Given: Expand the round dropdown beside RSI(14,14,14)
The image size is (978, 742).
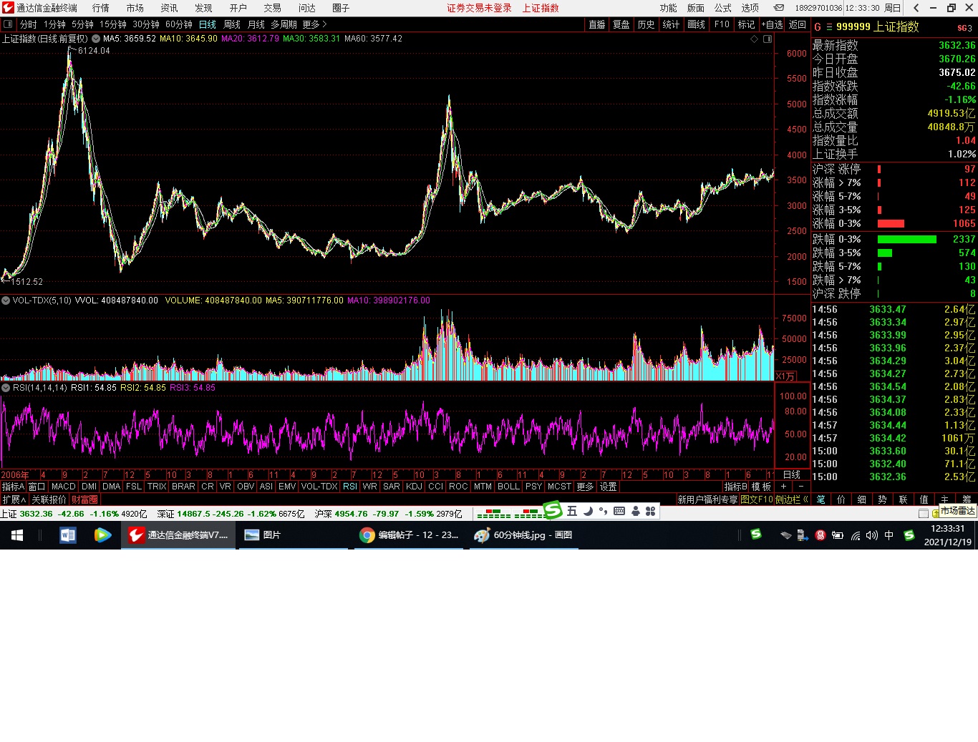Looking at the screenshot, I should 6,388.
